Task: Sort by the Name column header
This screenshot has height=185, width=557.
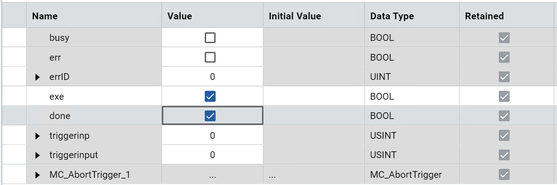Action: coord(45,16)
